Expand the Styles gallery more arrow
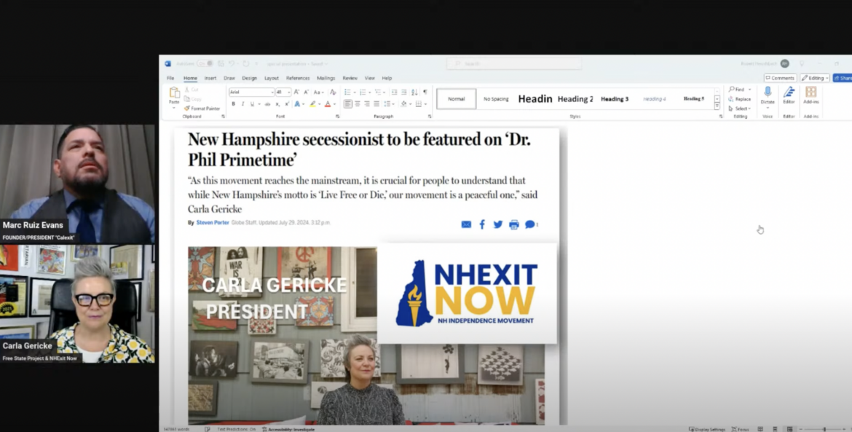 [x=717, y=106]
